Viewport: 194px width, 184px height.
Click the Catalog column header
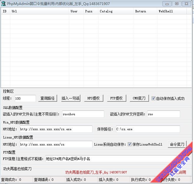pos(116,11)
